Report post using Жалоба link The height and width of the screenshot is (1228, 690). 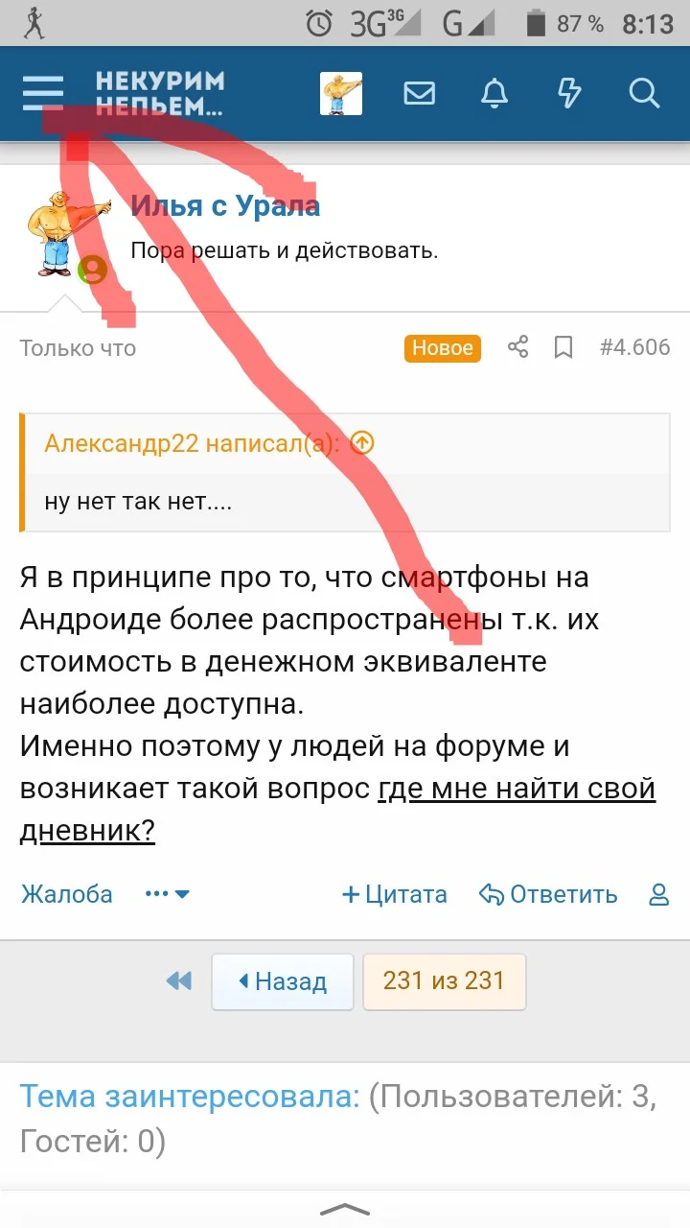(67, 894)
